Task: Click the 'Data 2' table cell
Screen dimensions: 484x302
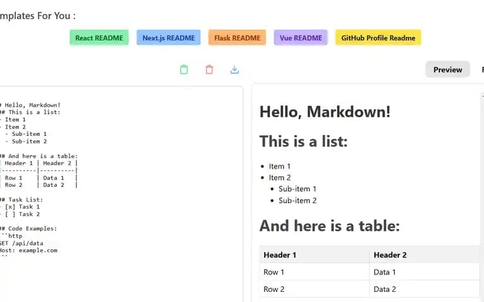Action: (424, 289)
